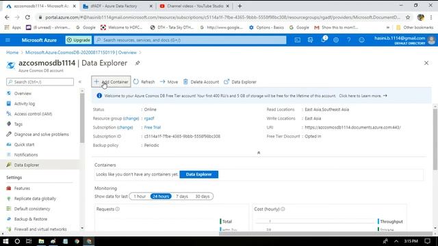This screenshot has height=246, width=438.
Task: Click the horizontal scrollbar at the bottom
Action: click(x=326, y=234)
